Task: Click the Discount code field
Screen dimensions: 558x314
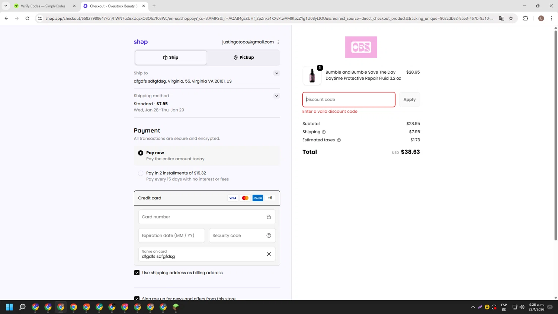Action: point(349,100)
